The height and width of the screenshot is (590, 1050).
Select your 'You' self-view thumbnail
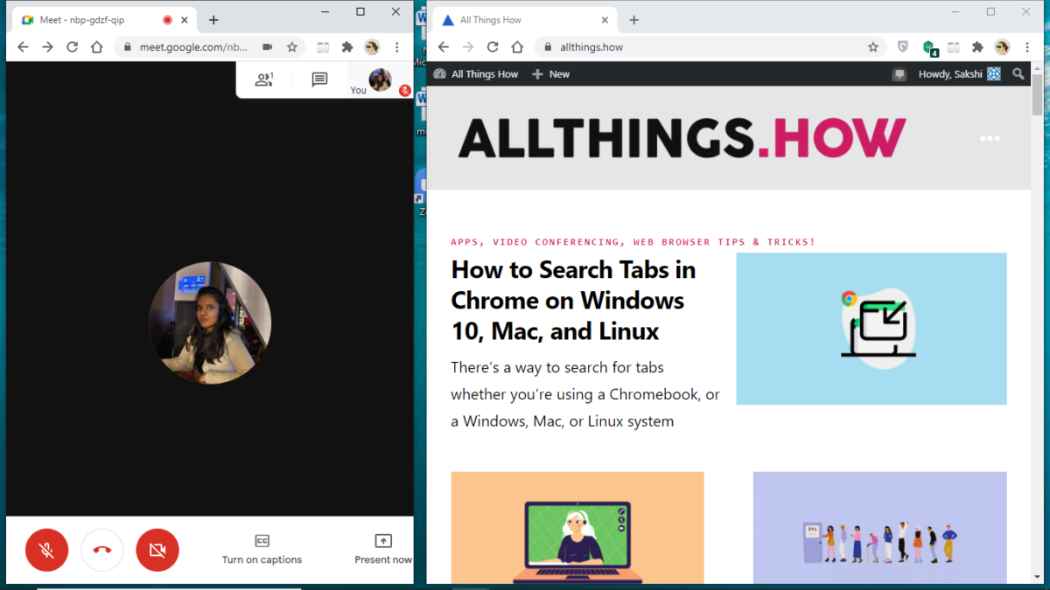[x=381, y=80]
